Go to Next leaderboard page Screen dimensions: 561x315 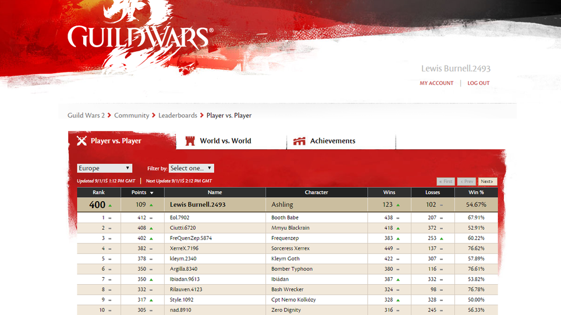tap(487, 181)
